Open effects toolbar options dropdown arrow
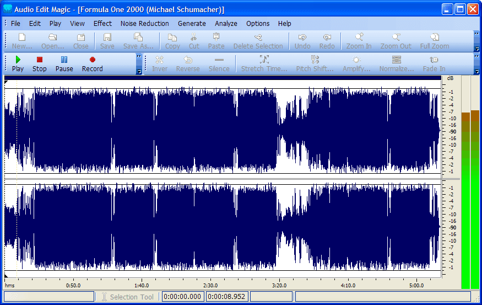 (x=476, y=71)
